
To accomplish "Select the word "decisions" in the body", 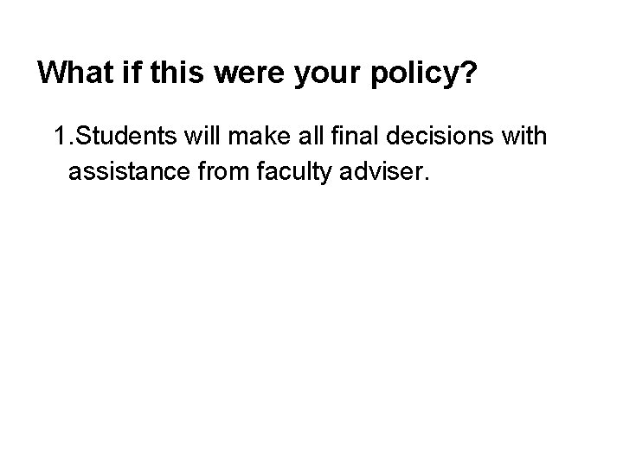I will pyautogui.click(x=427, y=137).
